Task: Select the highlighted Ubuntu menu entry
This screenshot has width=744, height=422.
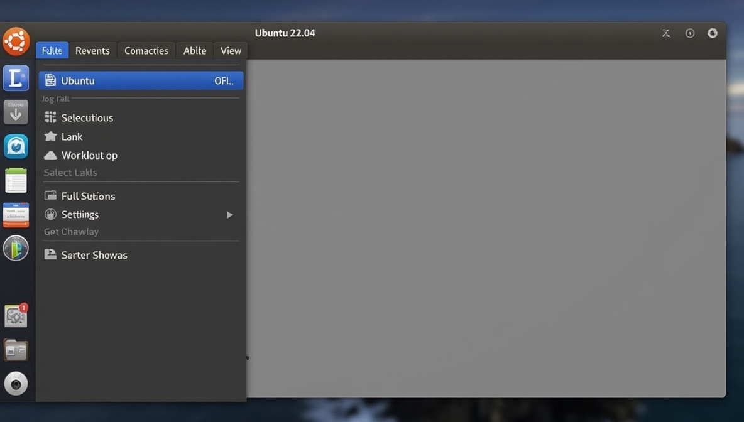Action: [x=141, y=80]
